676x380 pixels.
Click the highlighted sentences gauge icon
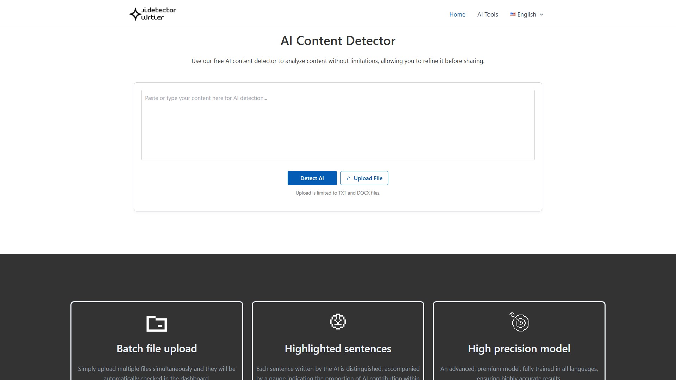pos(338,322)
